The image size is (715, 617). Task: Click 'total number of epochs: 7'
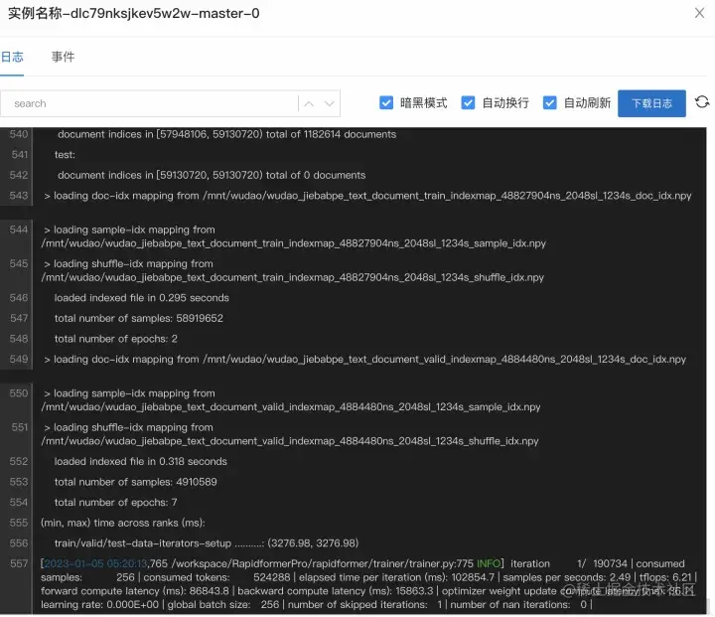pyautogui.click(x=115, y=503)
